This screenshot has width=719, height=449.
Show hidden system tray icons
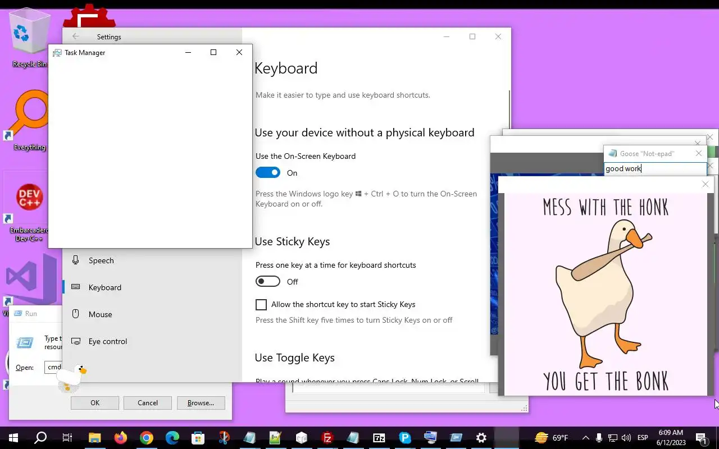click(585, 438)
